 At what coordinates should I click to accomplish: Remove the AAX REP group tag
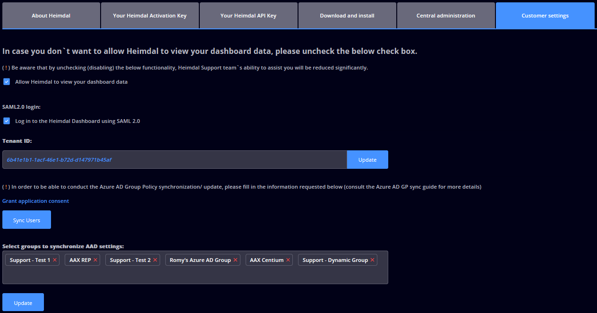[95, 260]
